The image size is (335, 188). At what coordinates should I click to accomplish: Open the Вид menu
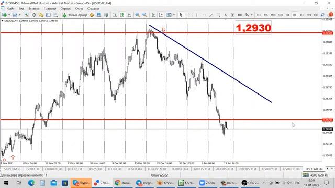(x=21, y=9)
